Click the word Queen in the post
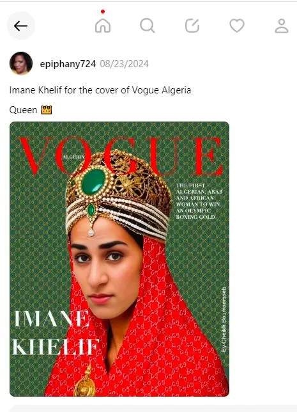Screen dimensions: 297x412 (23, 110)
